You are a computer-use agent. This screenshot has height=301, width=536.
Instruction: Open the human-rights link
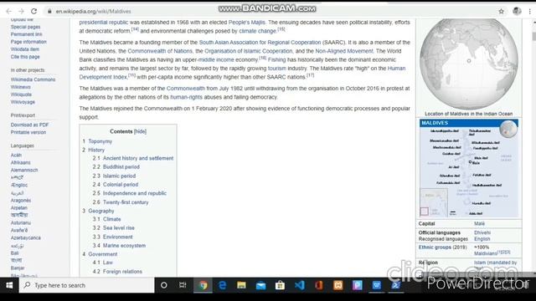coord(186,97)
